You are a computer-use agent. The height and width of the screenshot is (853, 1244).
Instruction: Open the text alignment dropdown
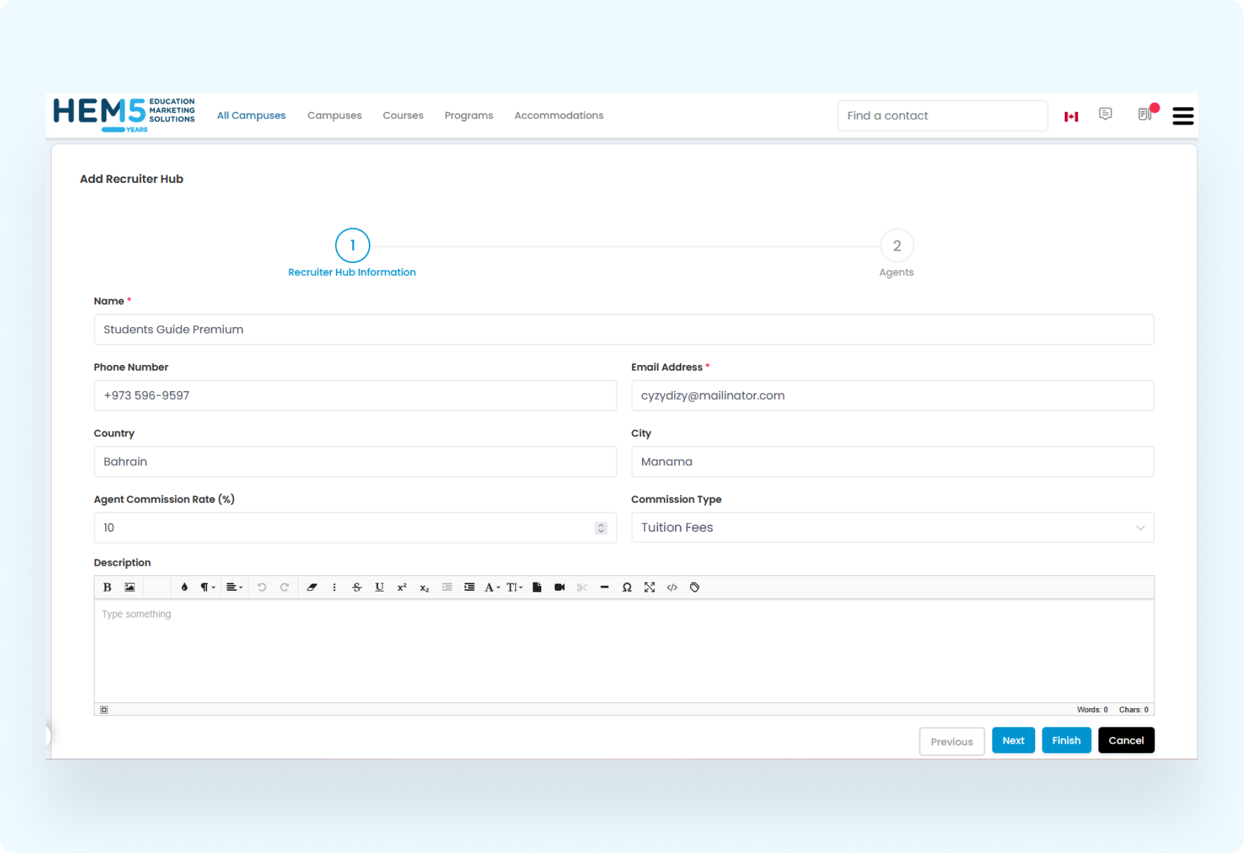coord(234,587)
